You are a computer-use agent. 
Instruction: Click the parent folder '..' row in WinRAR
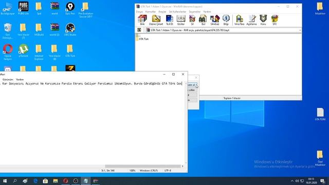[138, 36]
